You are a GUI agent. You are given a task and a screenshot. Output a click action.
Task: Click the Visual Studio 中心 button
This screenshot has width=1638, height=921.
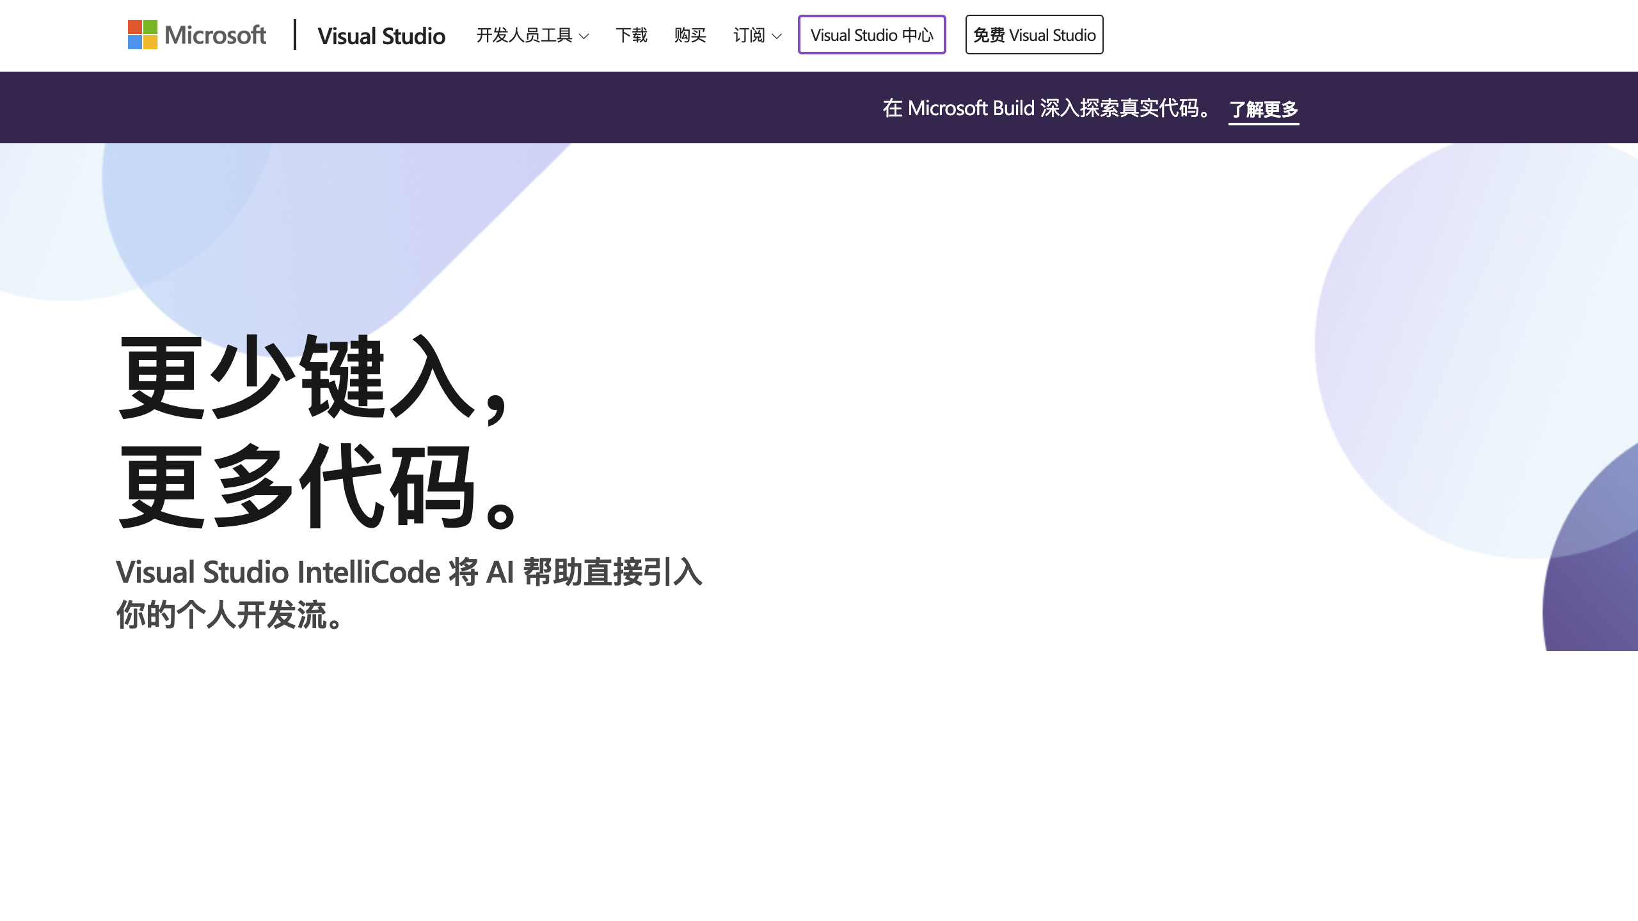coord(872,35)
